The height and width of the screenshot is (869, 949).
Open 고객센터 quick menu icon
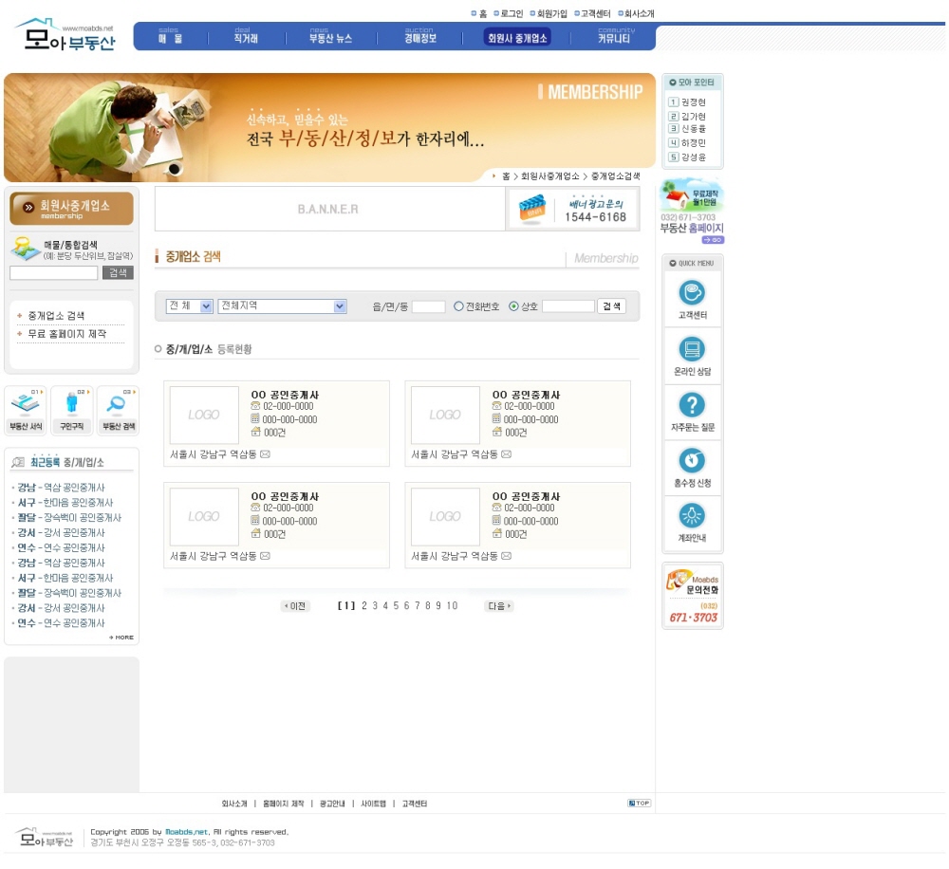[692, 293]
